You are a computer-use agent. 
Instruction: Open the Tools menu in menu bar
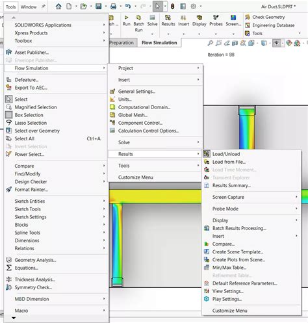pos(10,7)
